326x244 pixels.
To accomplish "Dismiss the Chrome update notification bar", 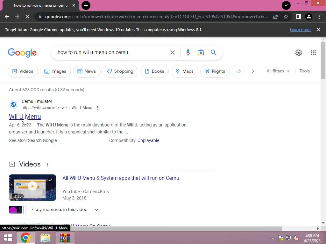I will (x=318, y=30).
